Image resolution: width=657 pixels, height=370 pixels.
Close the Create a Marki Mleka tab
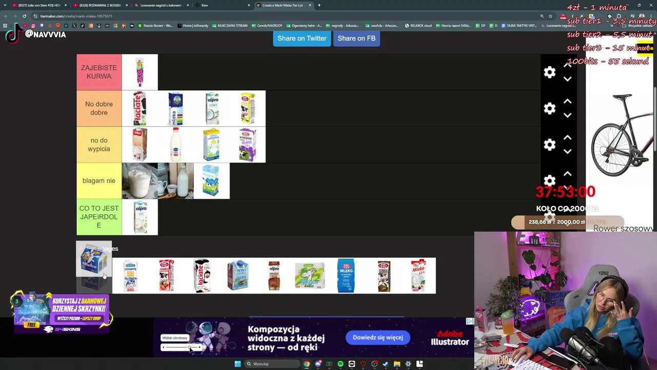click(310, 5)
